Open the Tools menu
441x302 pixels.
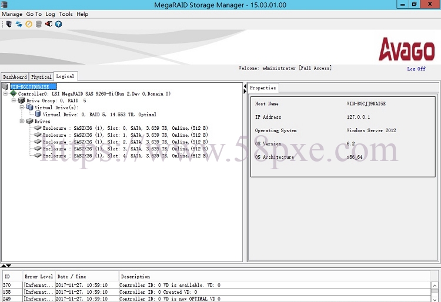66,14
